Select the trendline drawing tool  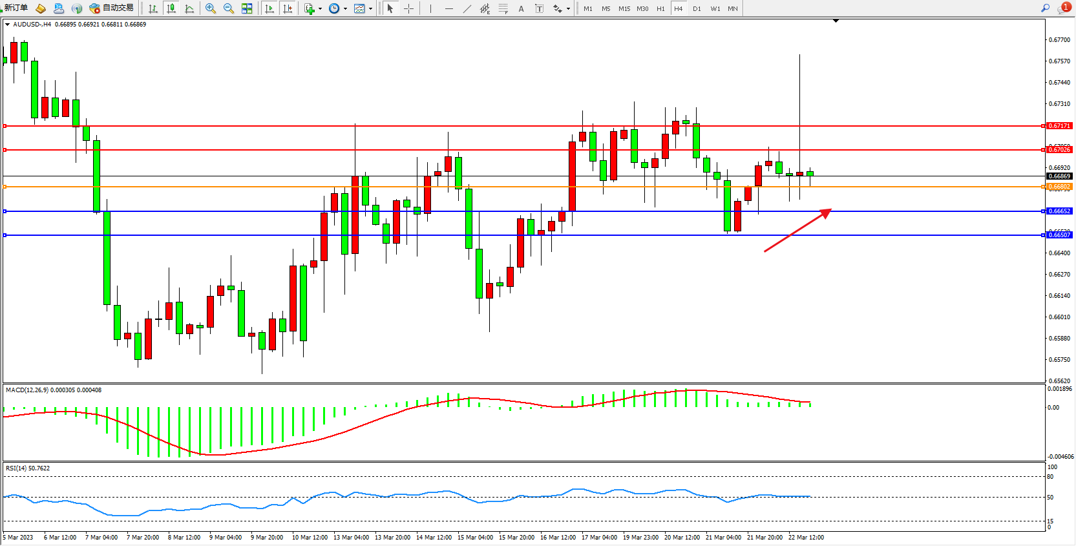(467, 8)
